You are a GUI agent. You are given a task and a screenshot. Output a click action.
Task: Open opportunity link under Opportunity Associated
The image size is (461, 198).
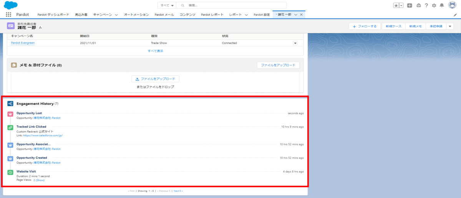click(x=47, y=148)
